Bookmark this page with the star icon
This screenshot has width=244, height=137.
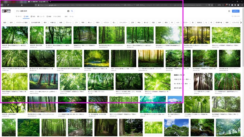212,5
